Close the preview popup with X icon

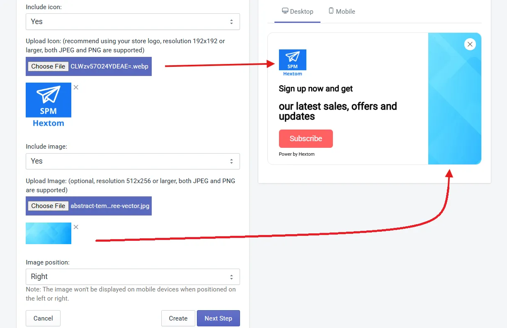470,44
